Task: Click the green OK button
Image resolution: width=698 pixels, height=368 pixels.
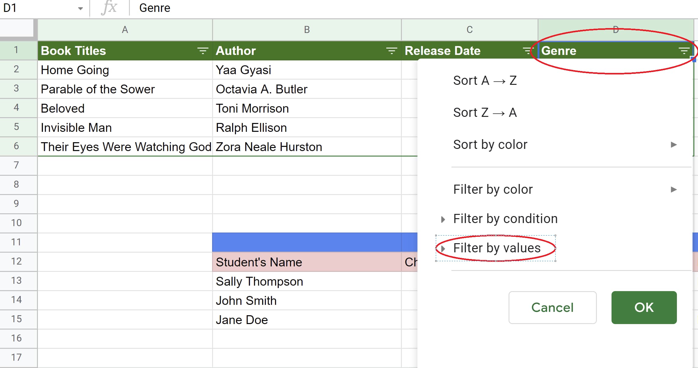Action: point(644,307)
